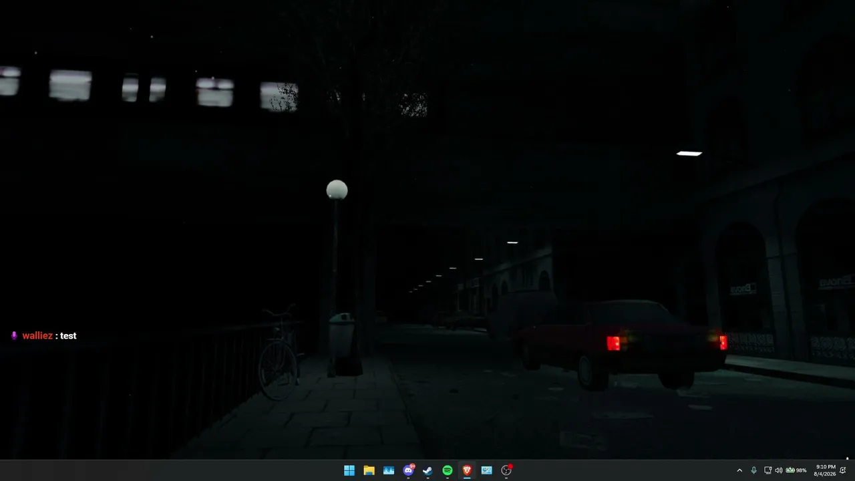Open the blue landscape photo app on the taskbar

389,470
